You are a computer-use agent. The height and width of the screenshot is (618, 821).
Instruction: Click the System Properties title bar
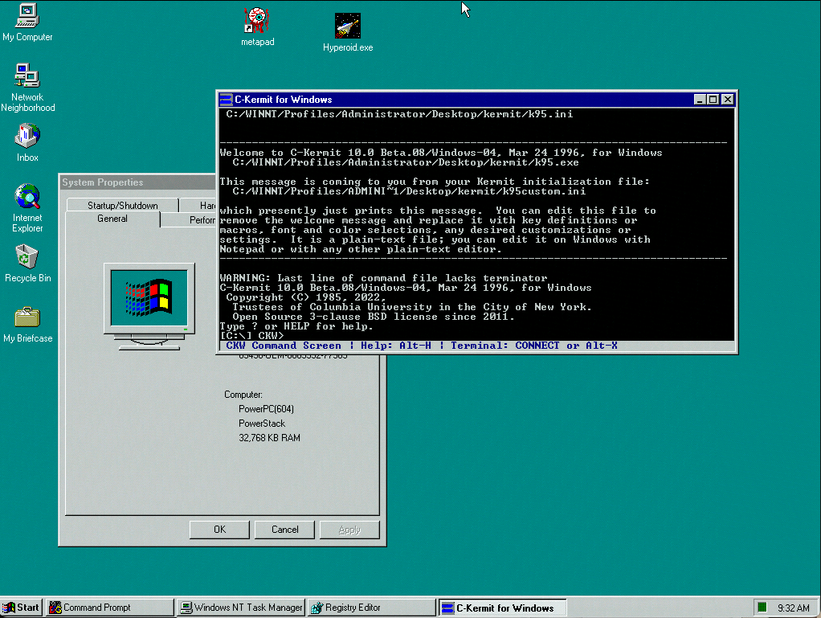(x=137, y=182)
